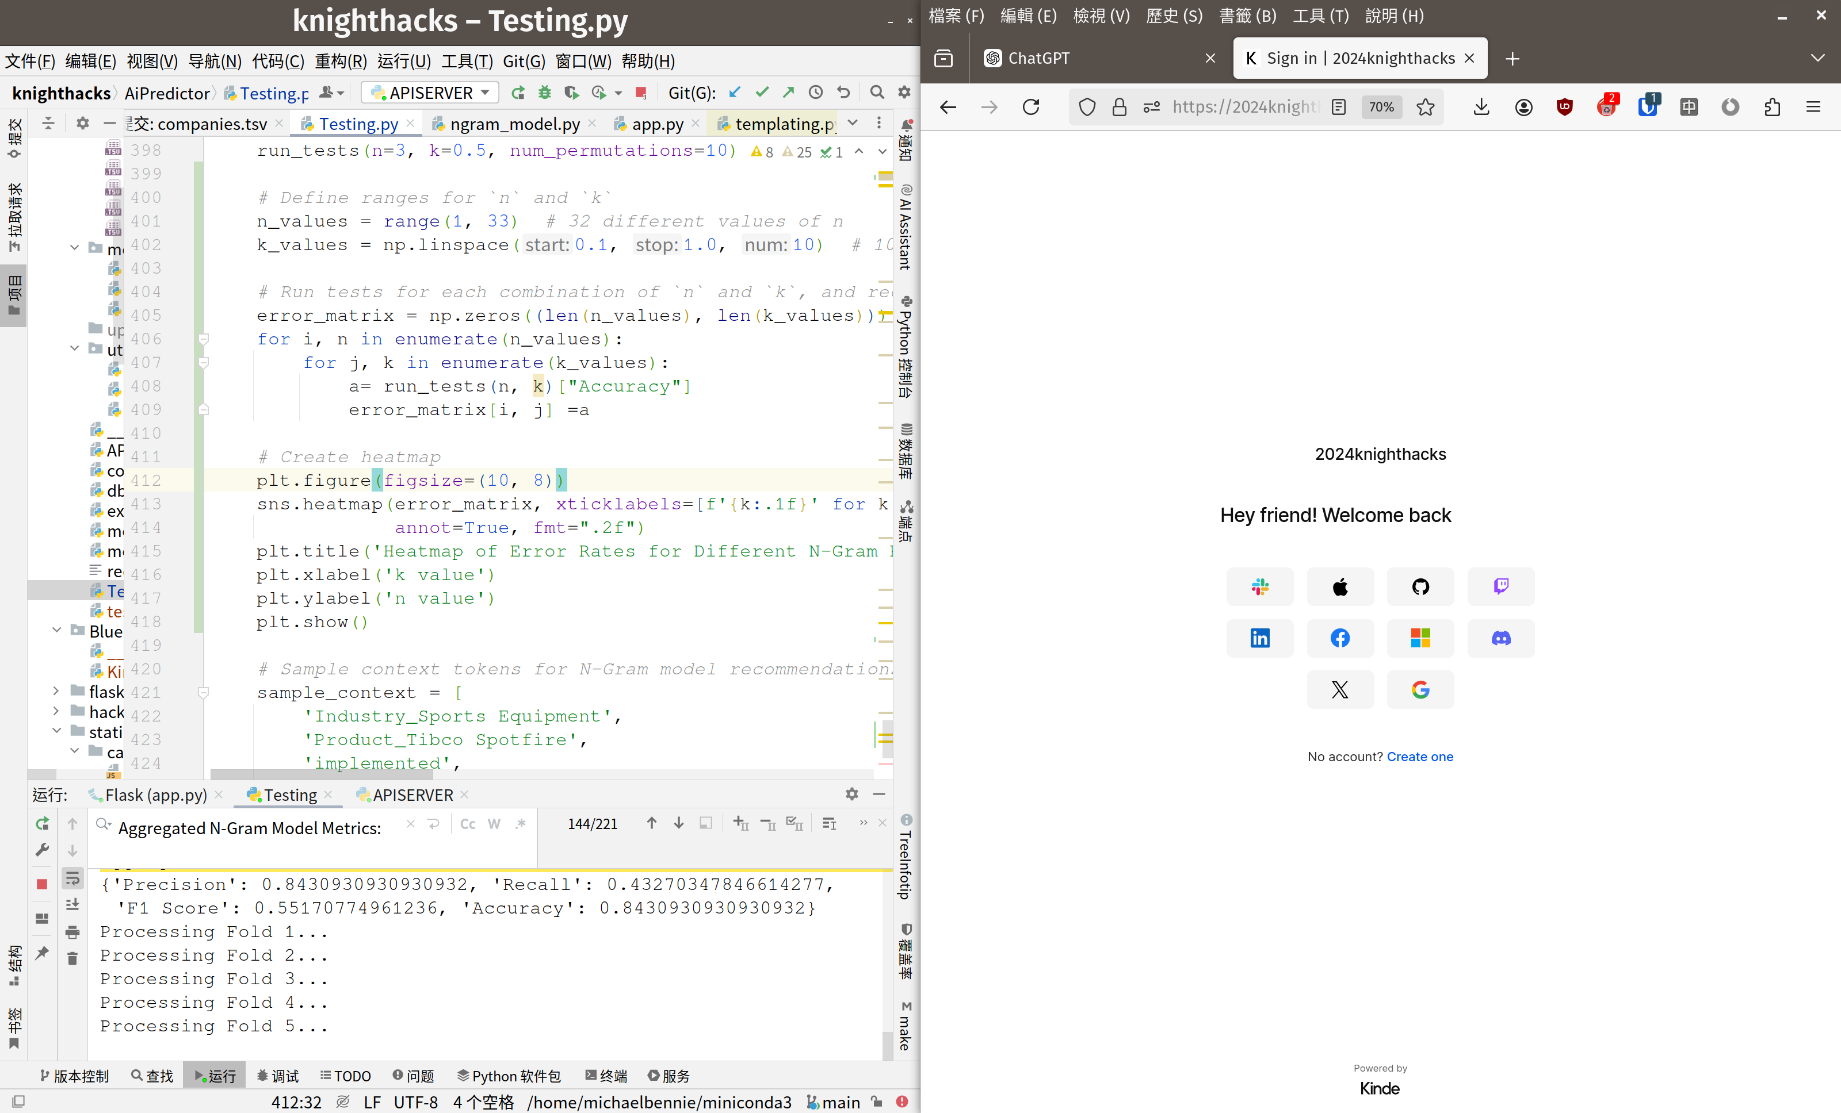The image size is (1841, 1113).
Task: Choose the Discord login icon
Action: pyautogui.click(x=1500, y=638)
